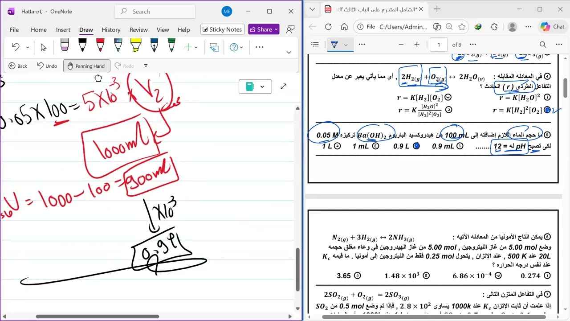Image resolution: width=570 pixels, height=321 pixels.
Task: Expand the OneNote ribbon chevron
Action: pyautogui.click(x=289, y=52)
